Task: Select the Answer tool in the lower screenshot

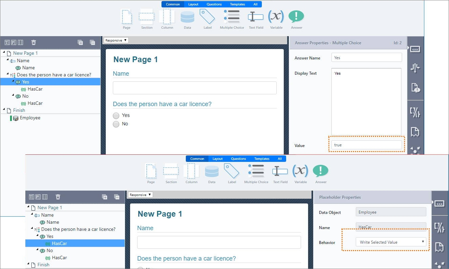Action: 321,173
